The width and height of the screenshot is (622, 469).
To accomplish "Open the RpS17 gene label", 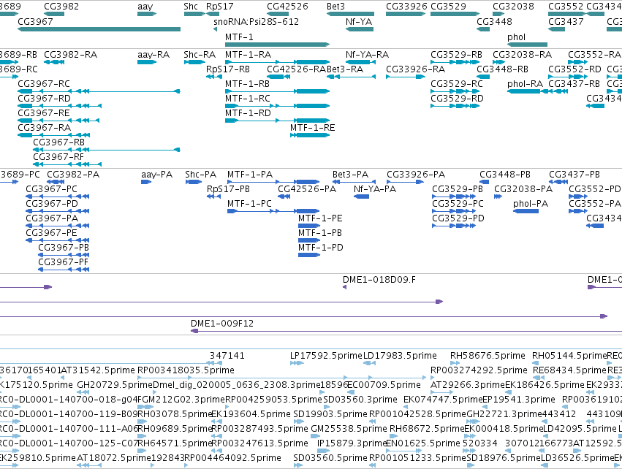I will (x=220, y=7).
